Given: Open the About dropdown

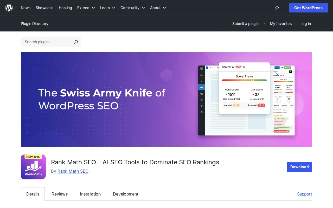Looking at the screenshot, I should (x=158, y=8).
